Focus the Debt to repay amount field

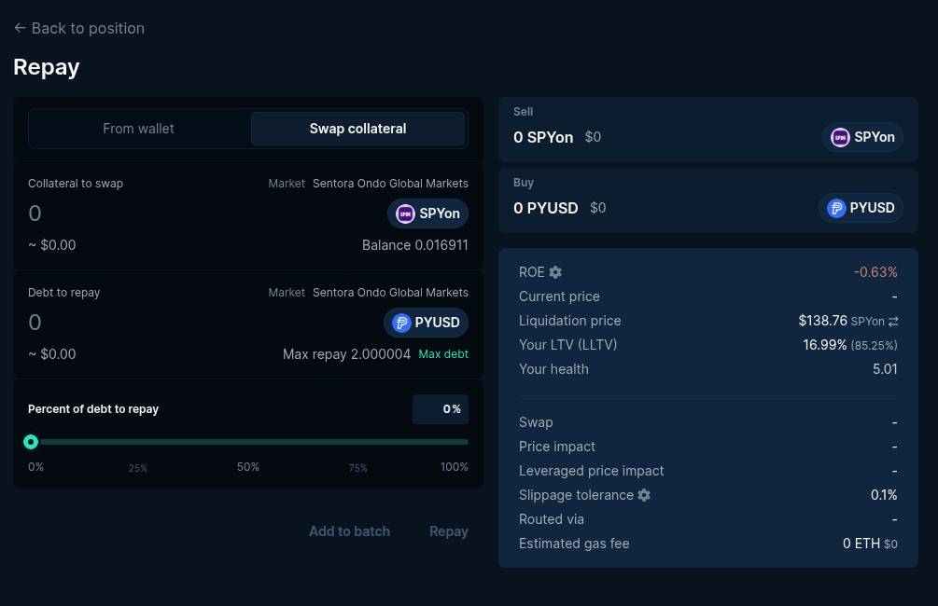(187, 323)
